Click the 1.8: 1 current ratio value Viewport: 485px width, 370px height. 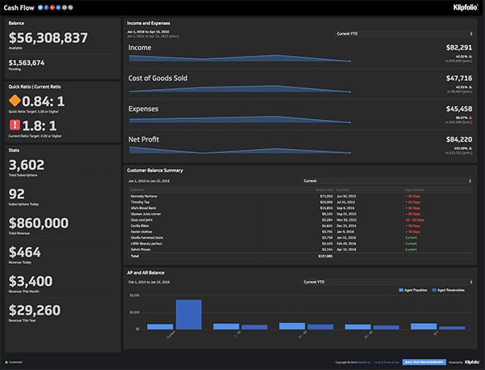[x=40, y=125]
